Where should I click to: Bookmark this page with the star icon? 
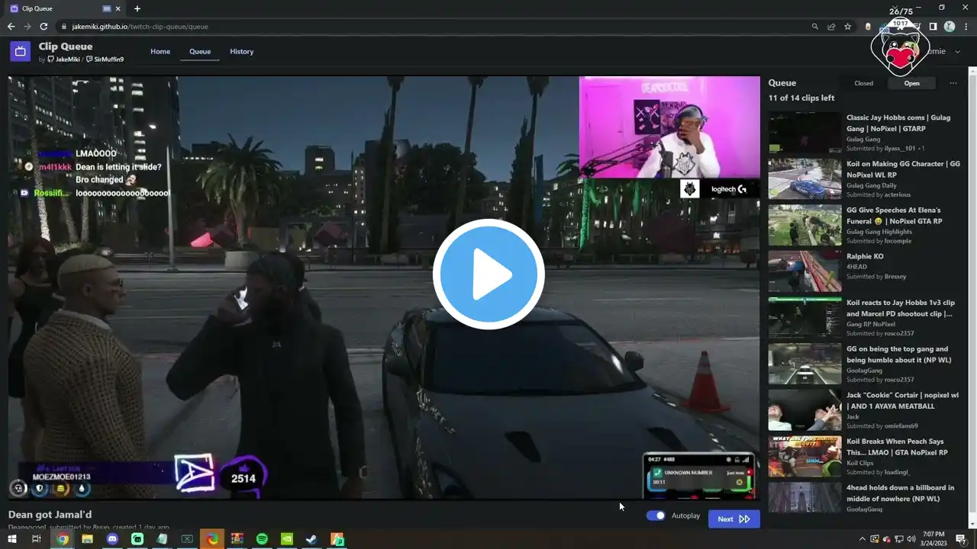click(847, 27)
